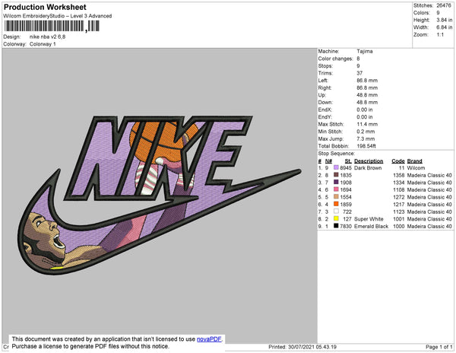The width and height of the screenshot is (456, 353).
Task: Click the Zoom value 1:1
Action: coord(440,35)
